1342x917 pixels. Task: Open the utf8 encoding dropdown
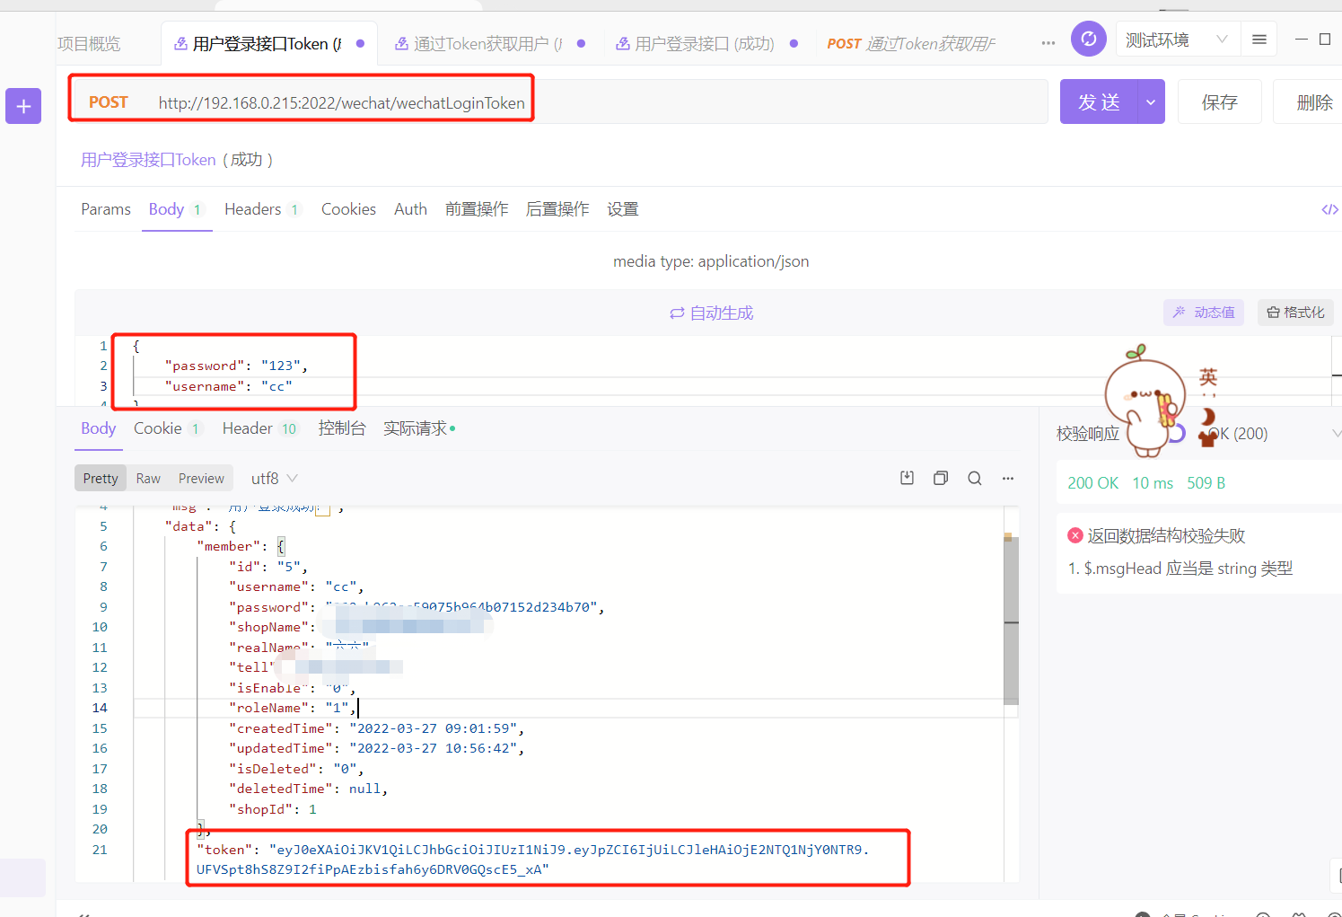[274, 478]
